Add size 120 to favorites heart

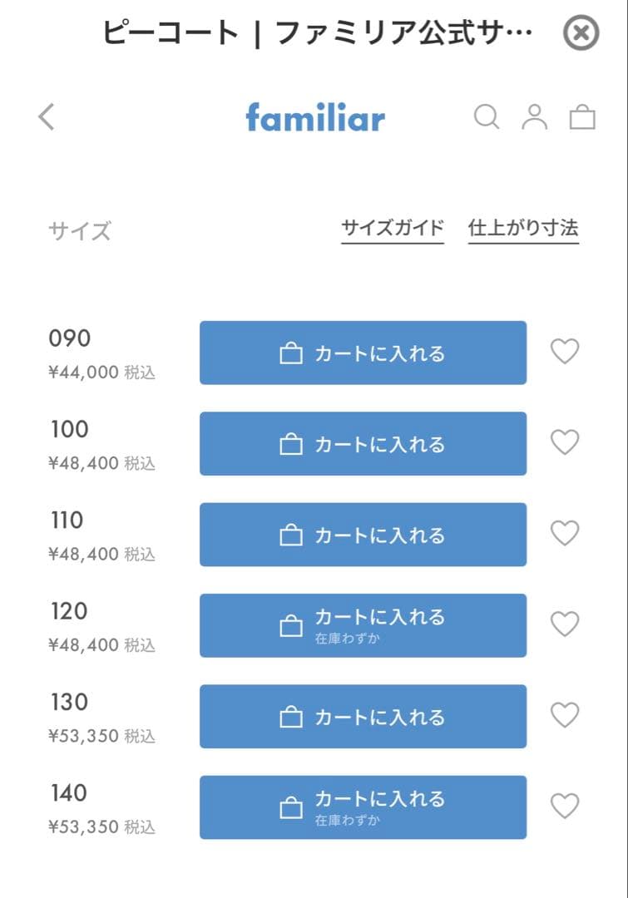(565, 624)
